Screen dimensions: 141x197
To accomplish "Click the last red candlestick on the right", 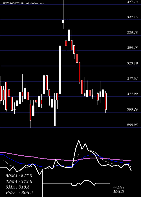I will click(x=106, y=101).
